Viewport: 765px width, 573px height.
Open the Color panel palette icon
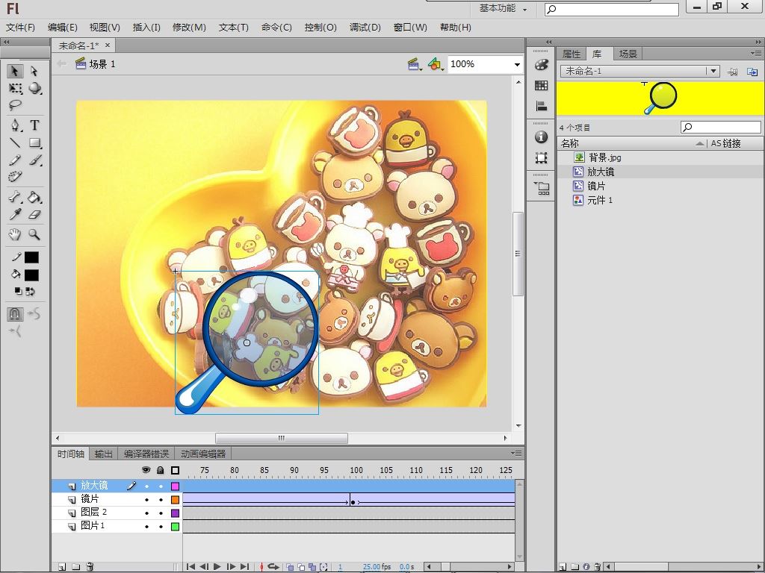click(541, 64)
